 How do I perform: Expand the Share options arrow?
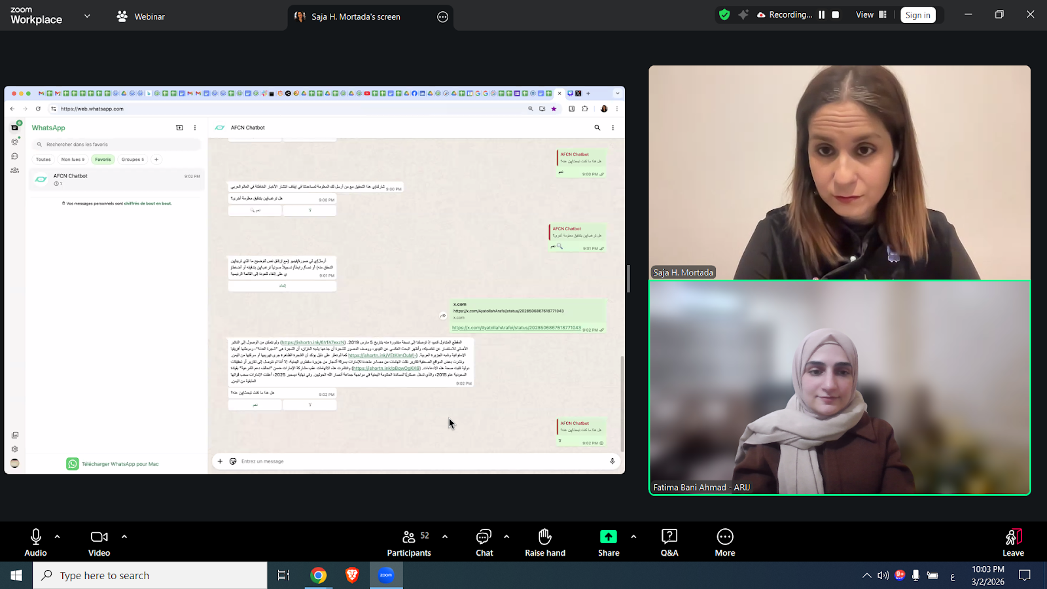point(633,537)
